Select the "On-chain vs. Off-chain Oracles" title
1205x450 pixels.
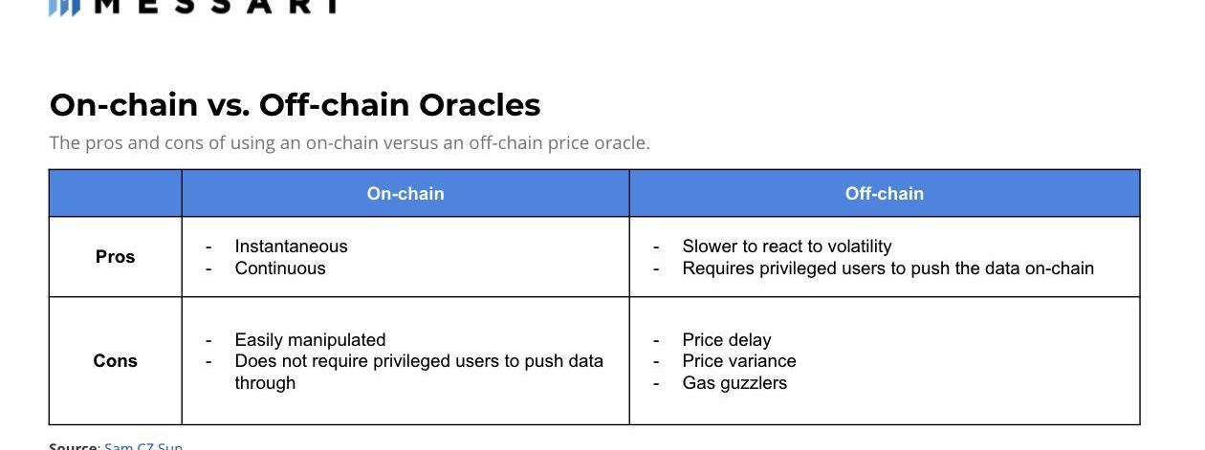pos(295,105)
